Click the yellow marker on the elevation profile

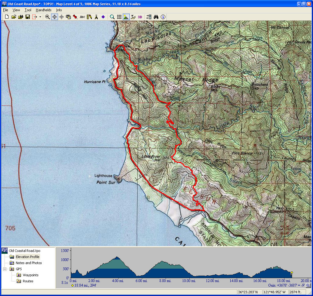pos(292,273)
